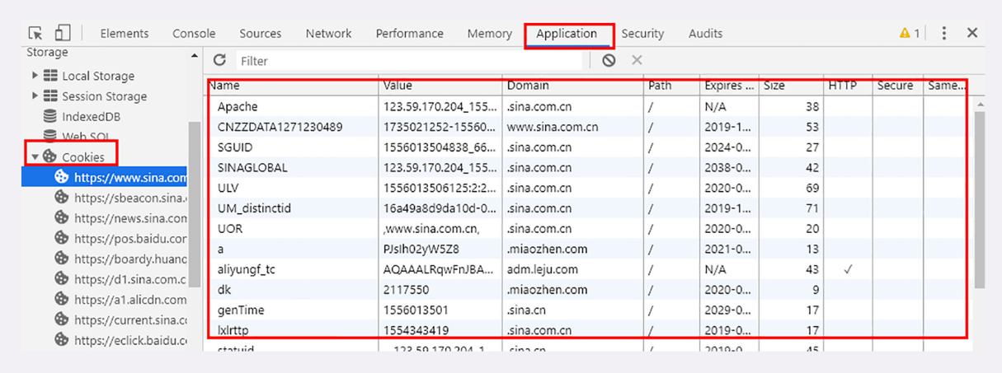
Task: Click the yellow warning count icon
Action: click(x=910, y=34)
